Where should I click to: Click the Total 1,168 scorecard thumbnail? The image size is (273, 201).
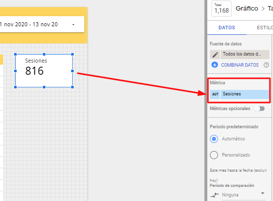[222, 9]
